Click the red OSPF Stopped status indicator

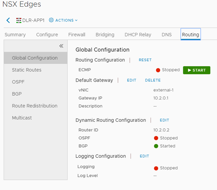pyautogui.click(x=156, y=138)
